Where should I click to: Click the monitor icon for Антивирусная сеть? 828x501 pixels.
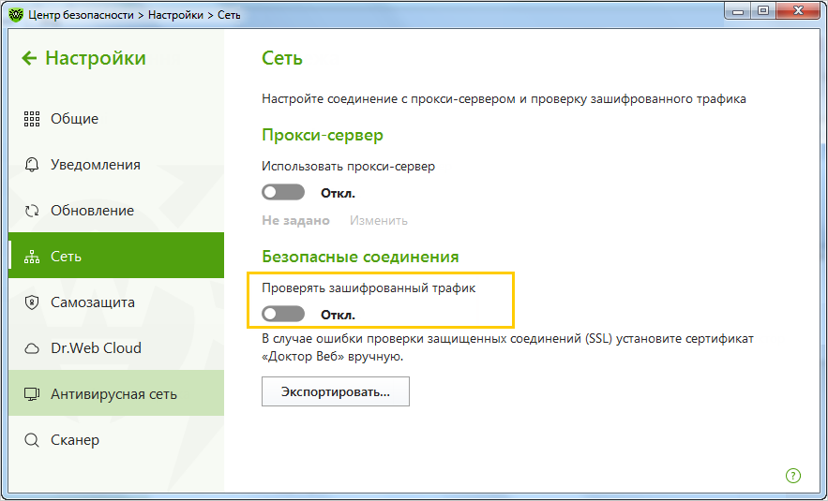(x=32, y=394)
